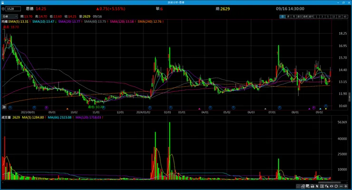Click the blue circle event marker near 02/01

tap(171, 108)
